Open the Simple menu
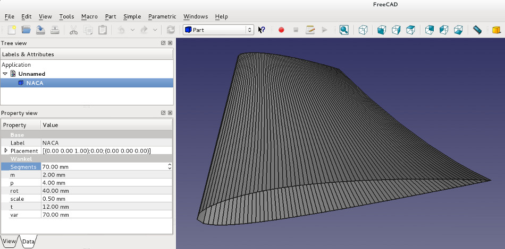This screenshot has width=505, height=249. click(x=132, y=16)
